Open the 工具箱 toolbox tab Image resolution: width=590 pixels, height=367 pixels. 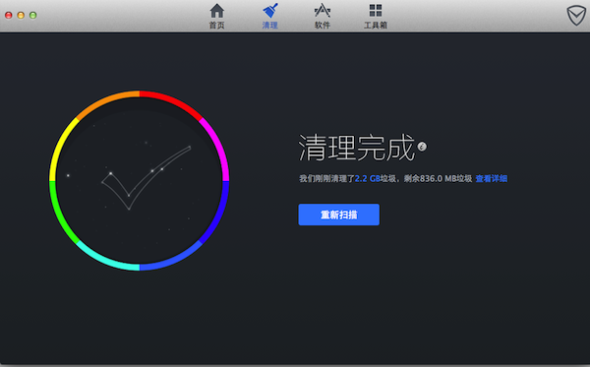[x=376, y=16]
